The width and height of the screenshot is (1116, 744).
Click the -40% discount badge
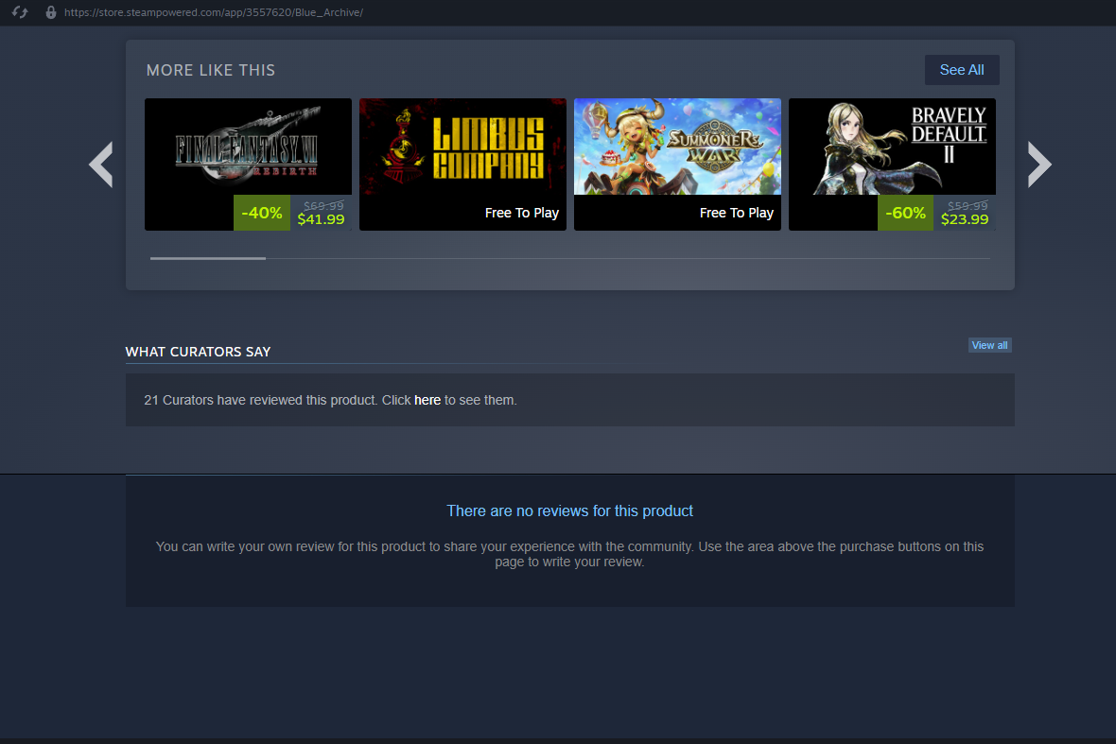point(262,213)
